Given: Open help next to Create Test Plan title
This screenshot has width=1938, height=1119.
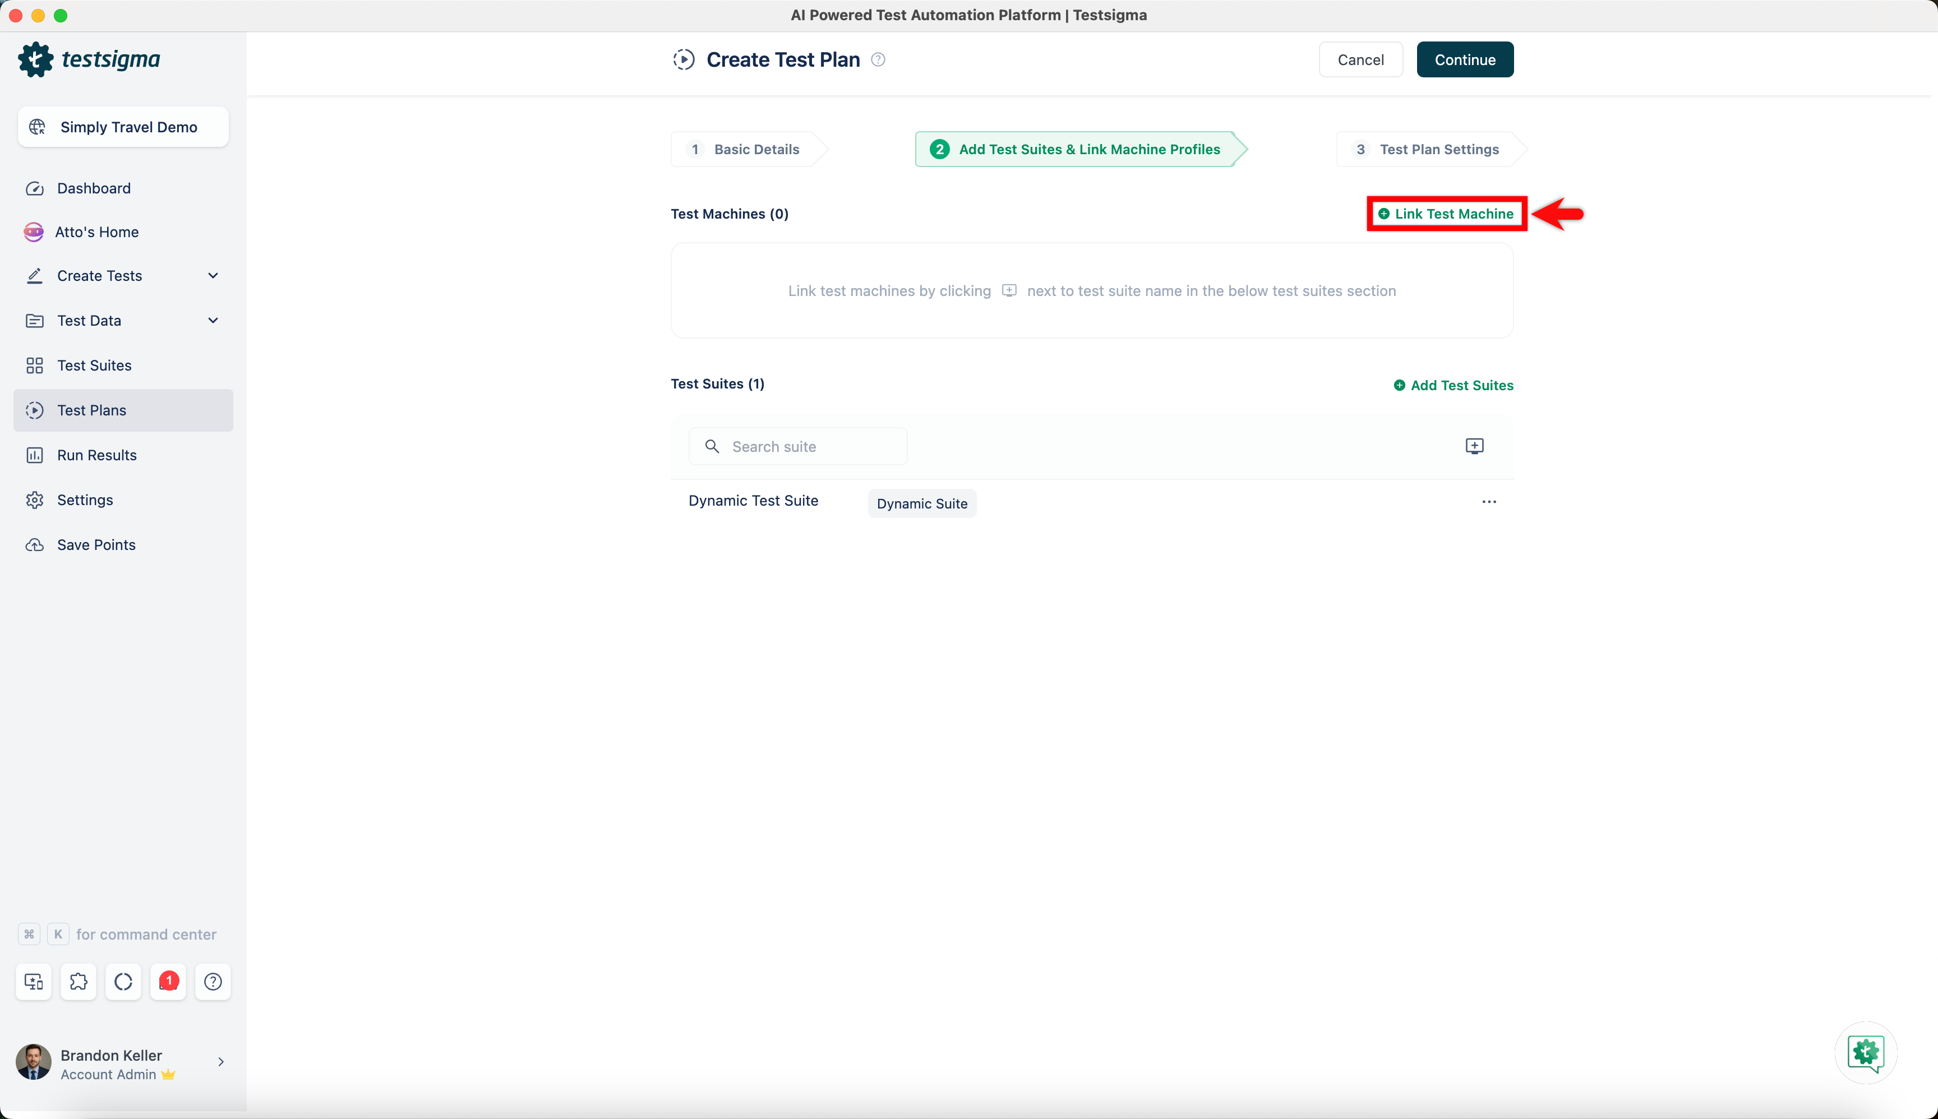Looking at the screenshot, I should [x=878, y=59].
